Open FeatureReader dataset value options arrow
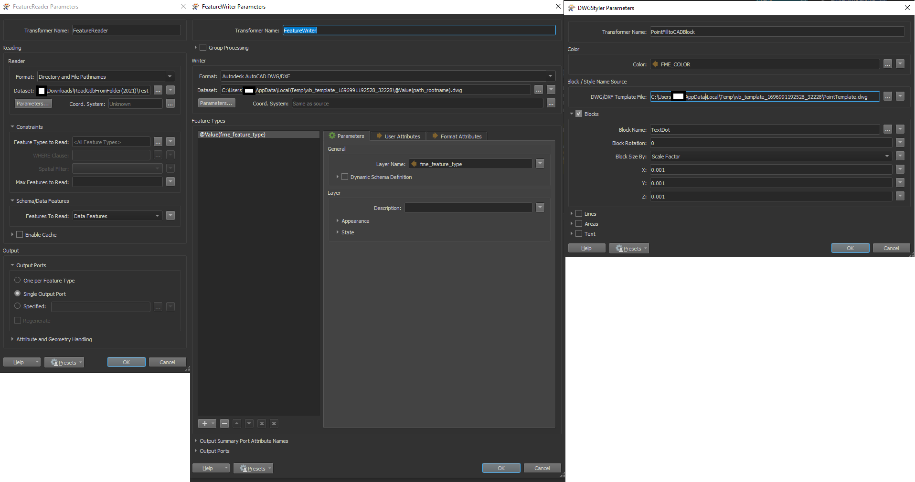 170,90
